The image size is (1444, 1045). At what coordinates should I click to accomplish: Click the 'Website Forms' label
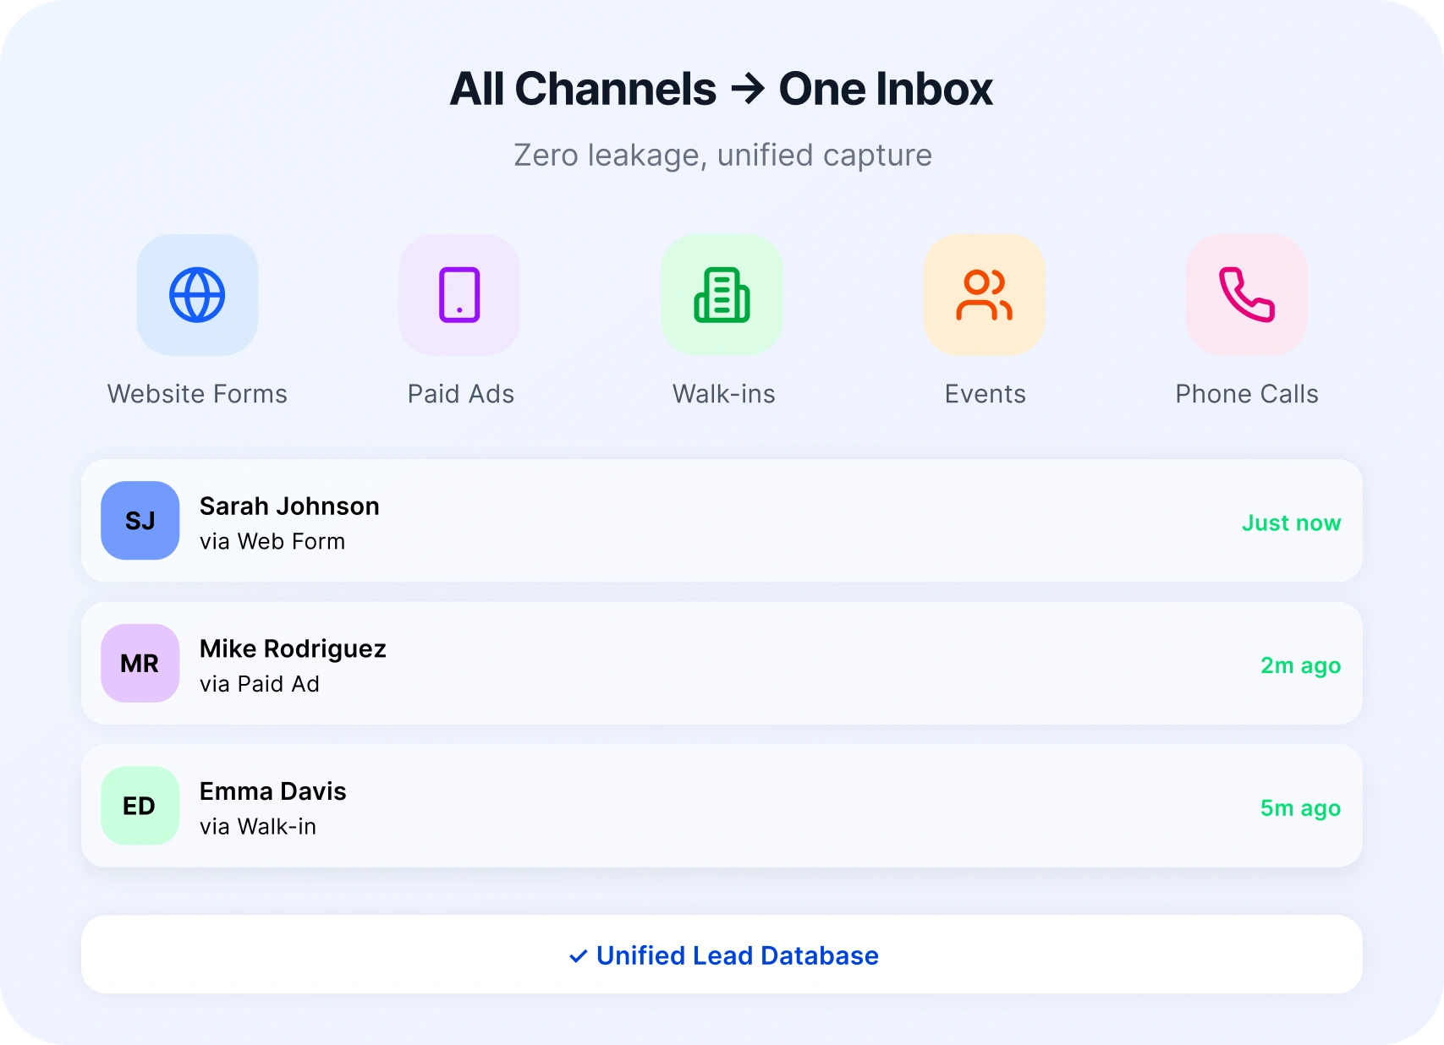[197, 394]
